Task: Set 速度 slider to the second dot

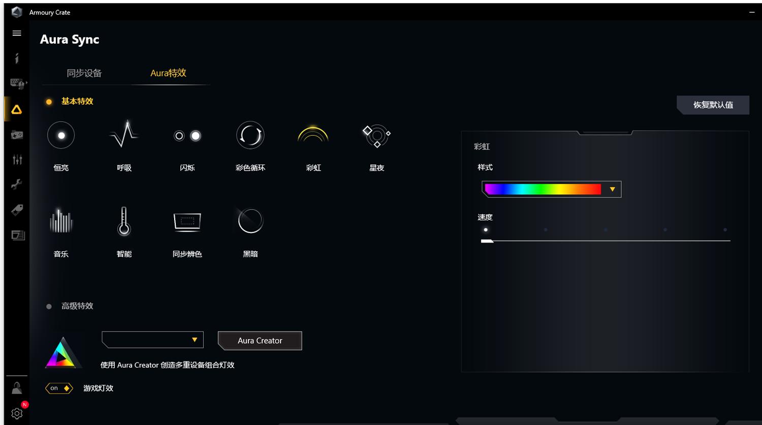Action: tap(546, 230)
